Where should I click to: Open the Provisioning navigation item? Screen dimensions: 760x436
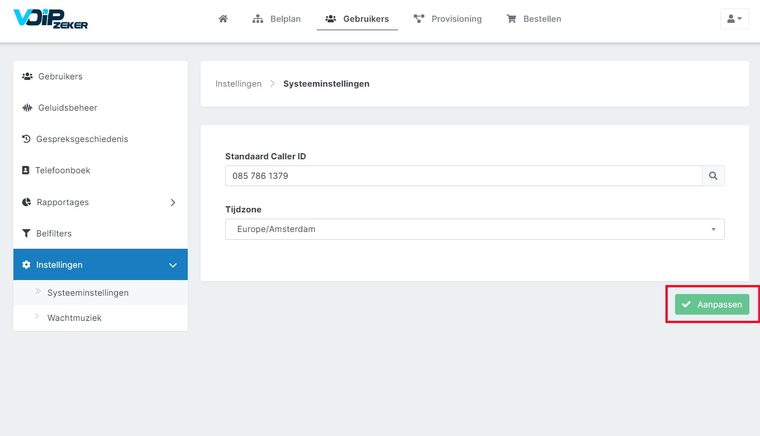tap(448, 19)
